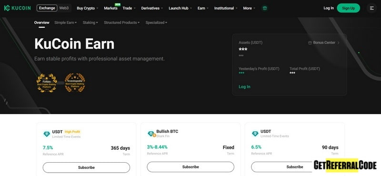Viewport: 381px width, 176px height.
Task: Click the Investopedia award badge
Action: tap(75, 83)
